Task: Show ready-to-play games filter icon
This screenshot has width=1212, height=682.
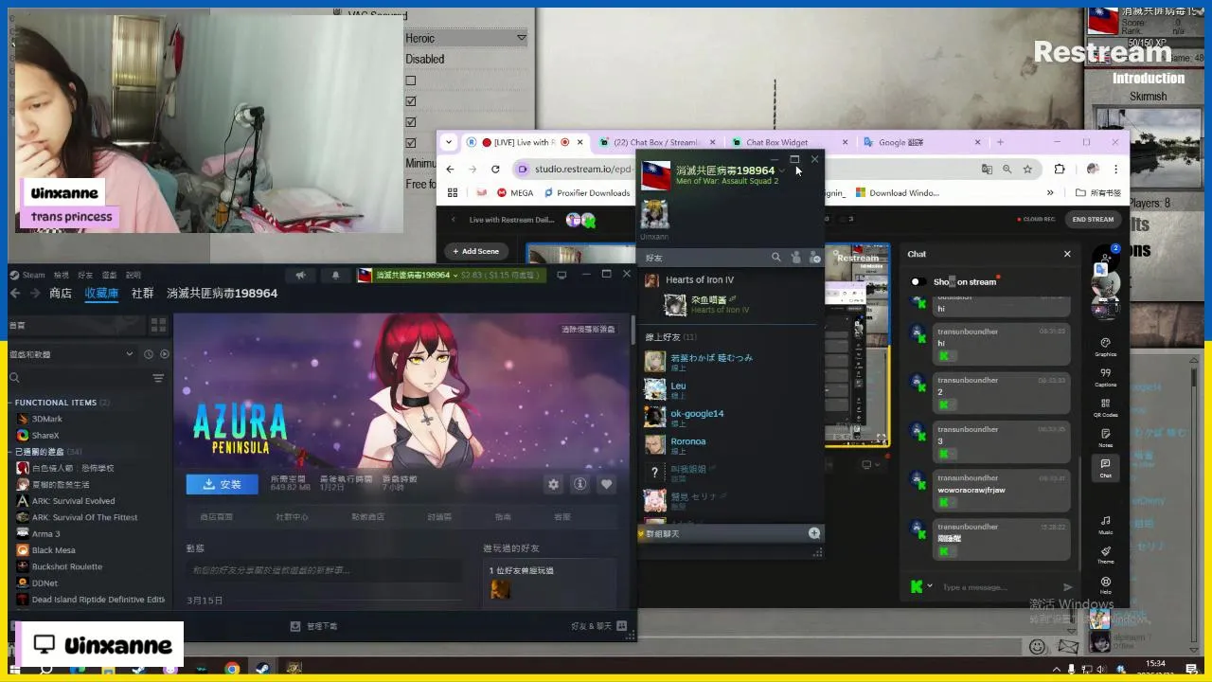Action: (165, 354)
